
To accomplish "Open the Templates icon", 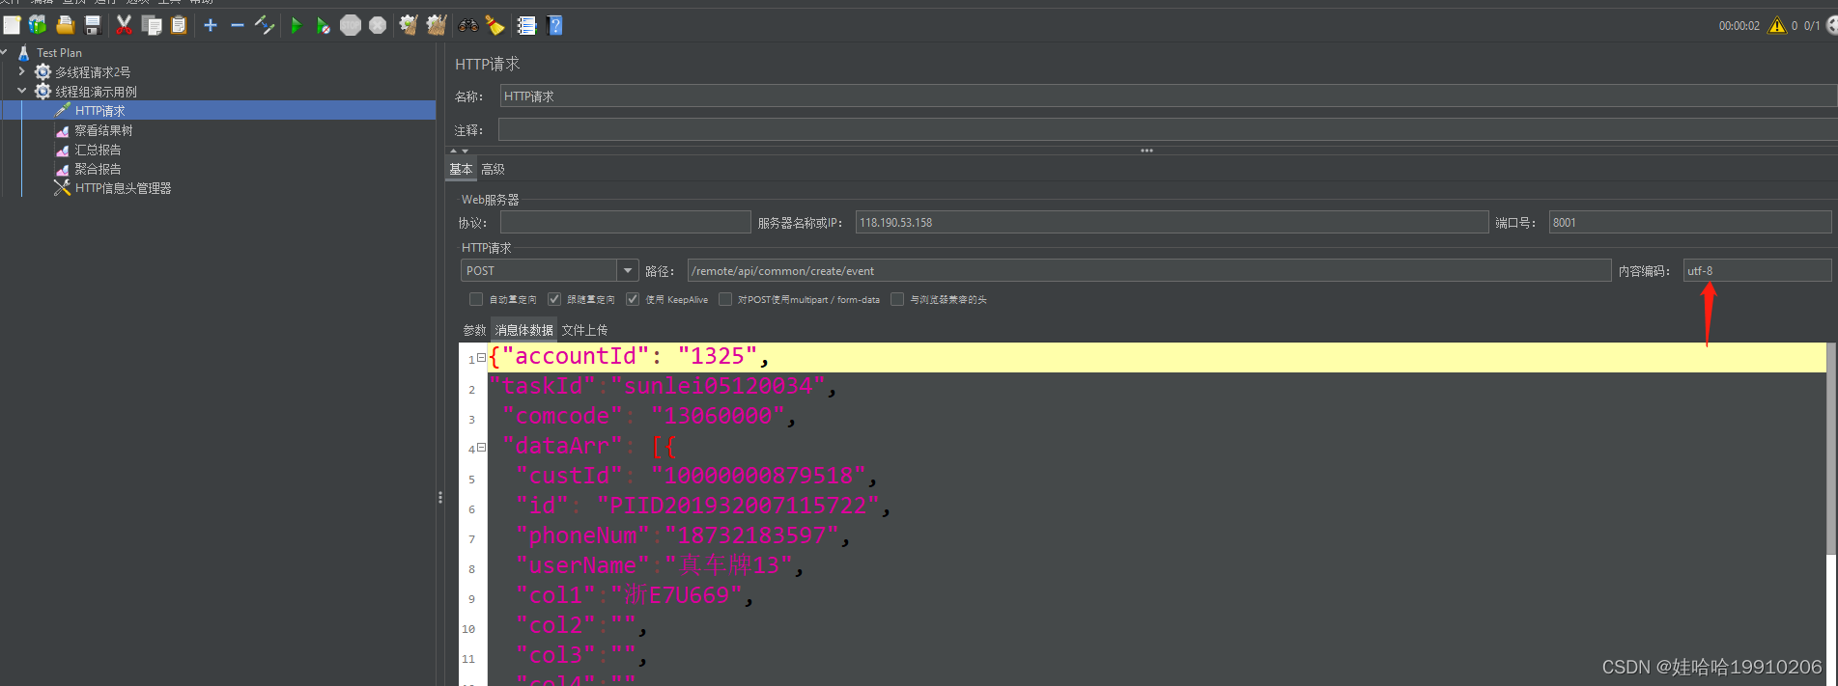I will point(38,25).
